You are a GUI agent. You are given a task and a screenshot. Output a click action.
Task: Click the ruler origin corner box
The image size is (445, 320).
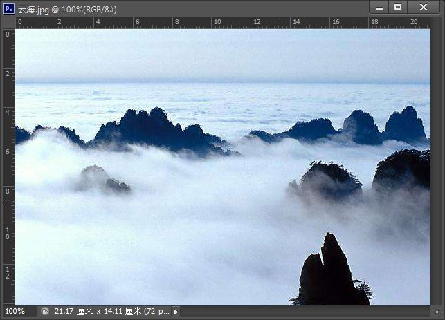point(8,22)
